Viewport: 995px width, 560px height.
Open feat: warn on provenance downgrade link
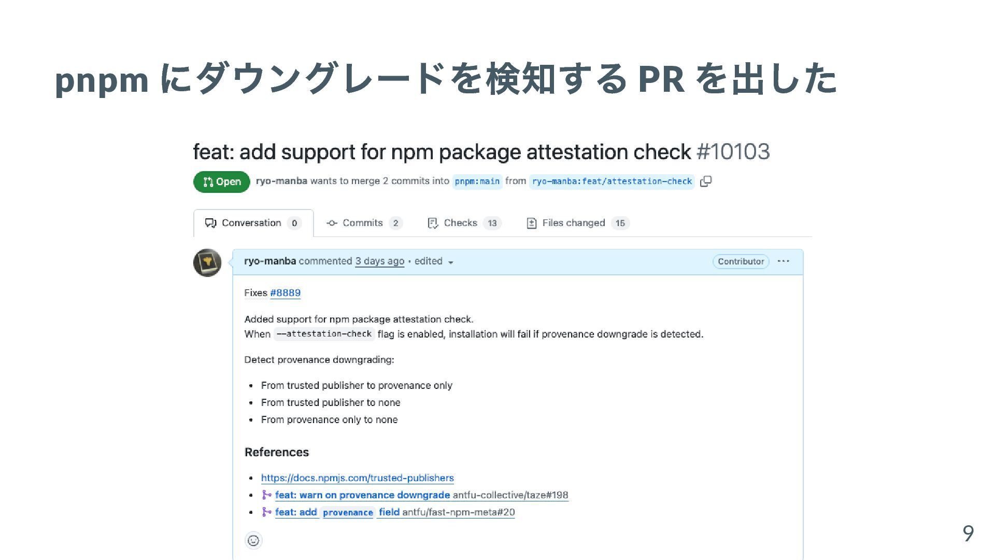coord(362,495)
